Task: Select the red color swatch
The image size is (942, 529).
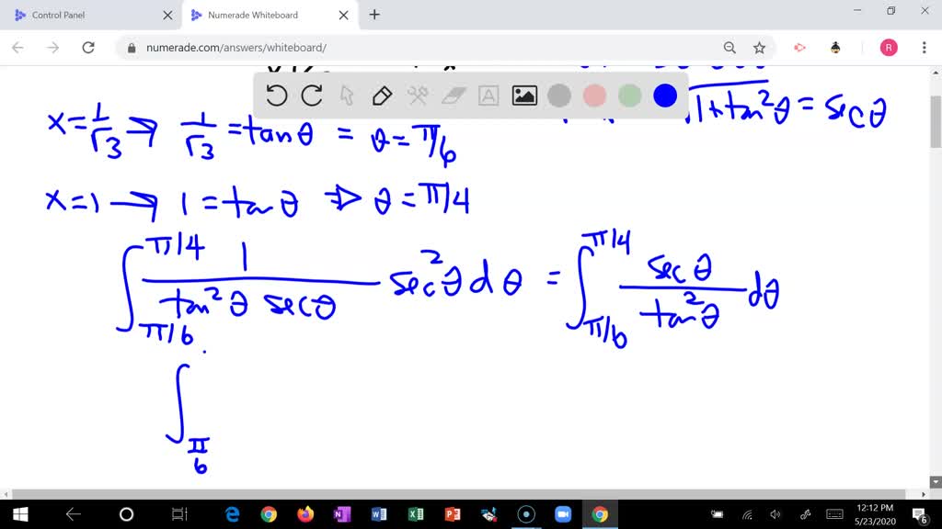Action: [x=594, y=96]
